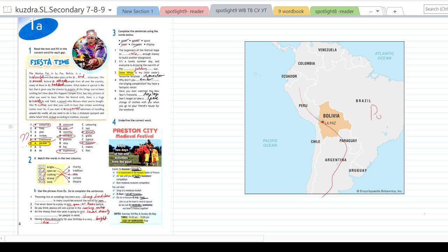Switch to the New Section 1 tab

click(138, 11)
